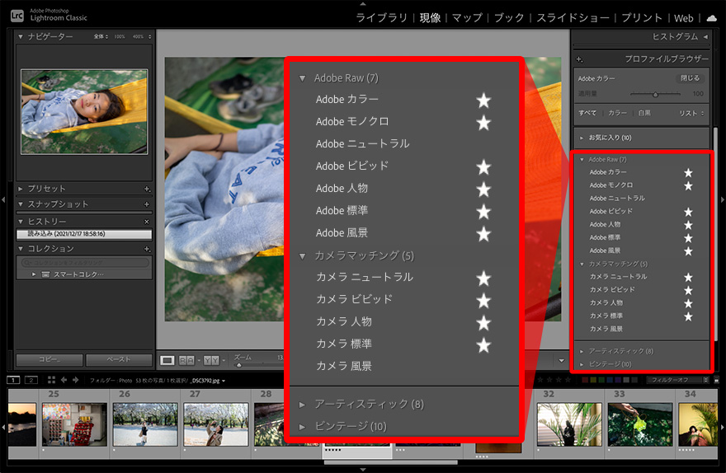Add a preset with the プリセット plus icon
The image size is (726, 473).
(147, 190)
